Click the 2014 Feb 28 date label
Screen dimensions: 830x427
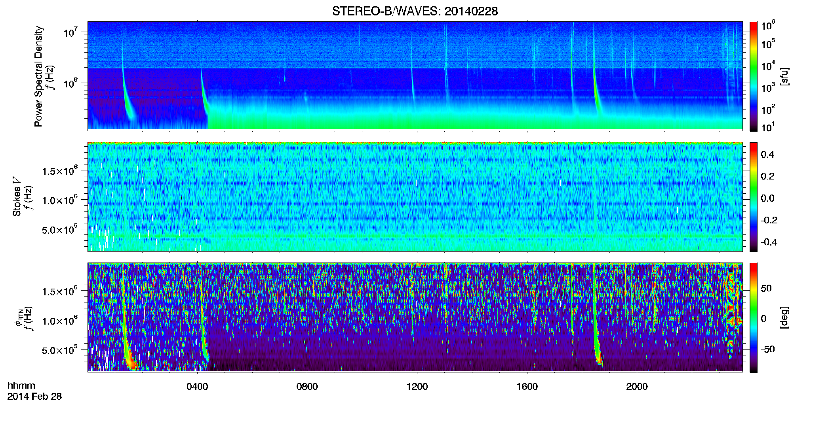34,396
